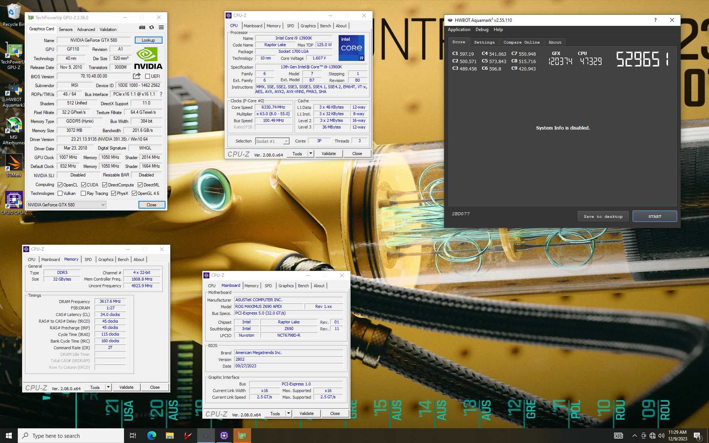The height and width of the screenshot is (443, 709).
Task: Click the GPU-Z screenshot camera icon
Action: tap(142, 27)
